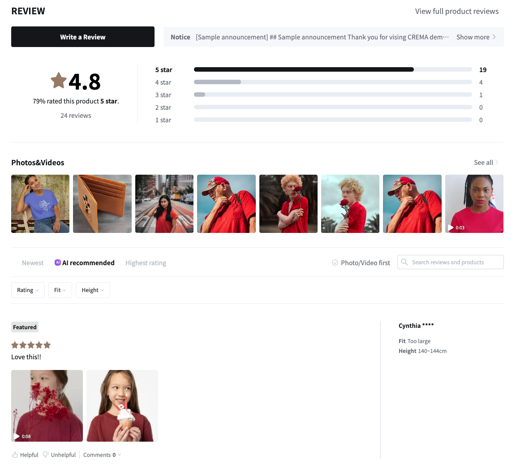Click the search magnifier icon
Screen dimensions: 516x473
404,262
